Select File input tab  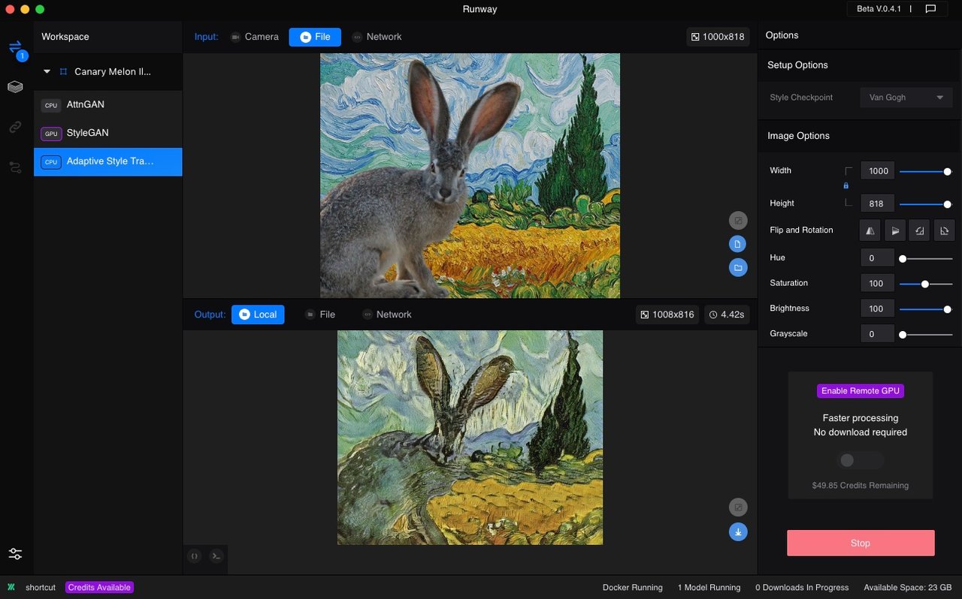[x=315, y=37]
